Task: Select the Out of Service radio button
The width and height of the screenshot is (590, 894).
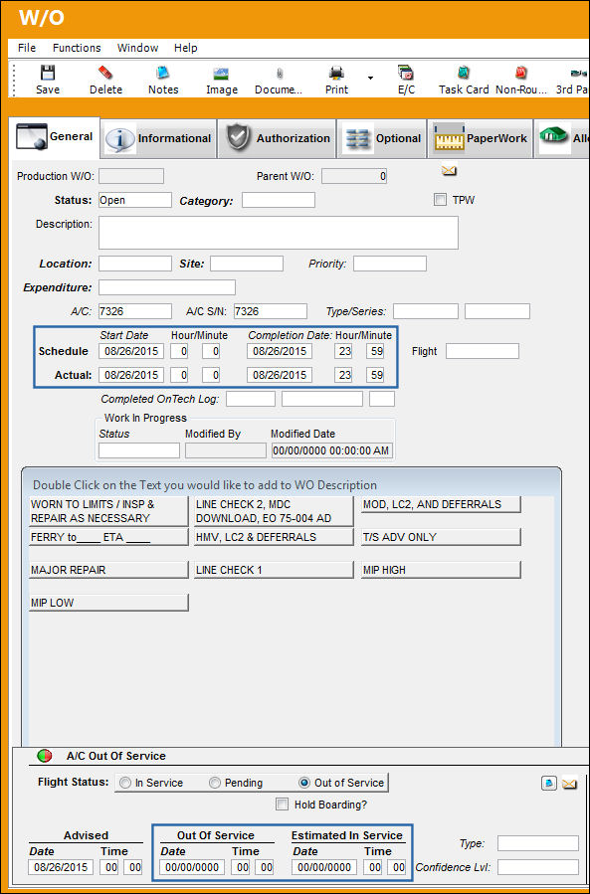Action: [x=304, y=783]
